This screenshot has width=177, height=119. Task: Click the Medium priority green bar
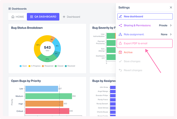tap(49, 96)
